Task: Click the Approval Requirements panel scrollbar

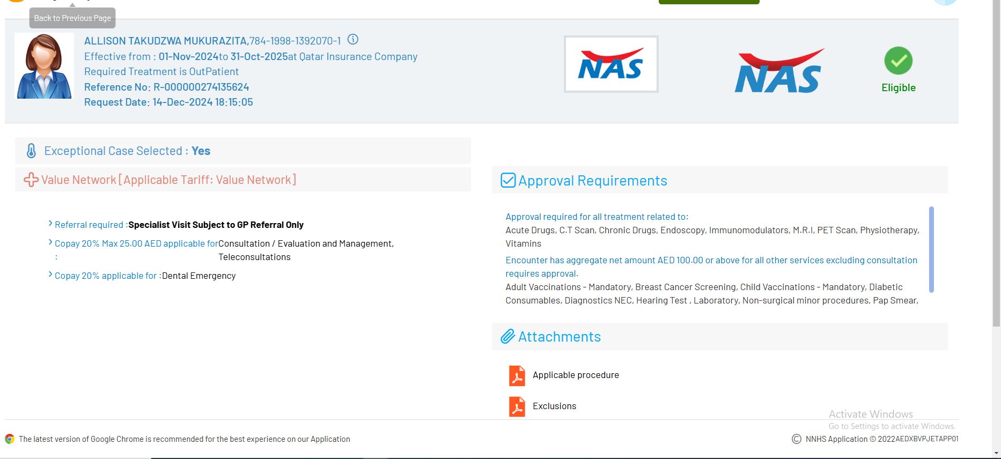Action: click(x=931, y=249)
